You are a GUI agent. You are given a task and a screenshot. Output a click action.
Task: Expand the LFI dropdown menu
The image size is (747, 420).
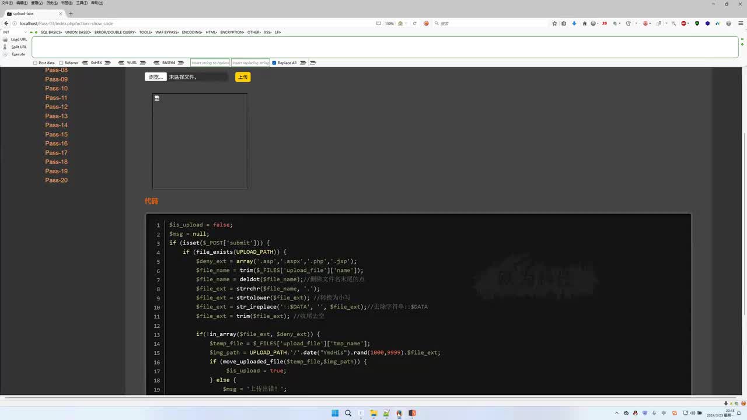click(x=278, y=32)
